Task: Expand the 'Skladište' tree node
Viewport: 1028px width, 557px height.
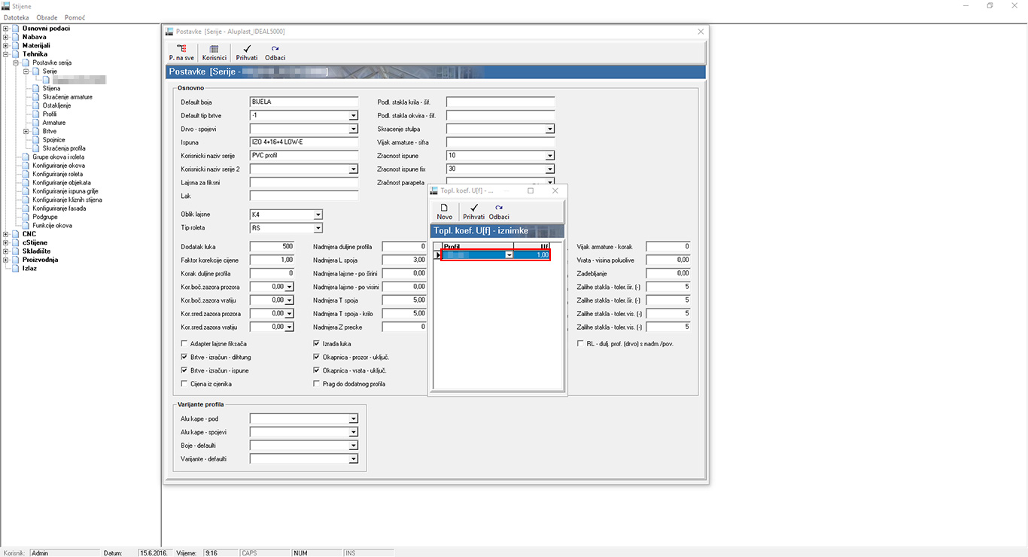Action: click(x=6, y=251)
